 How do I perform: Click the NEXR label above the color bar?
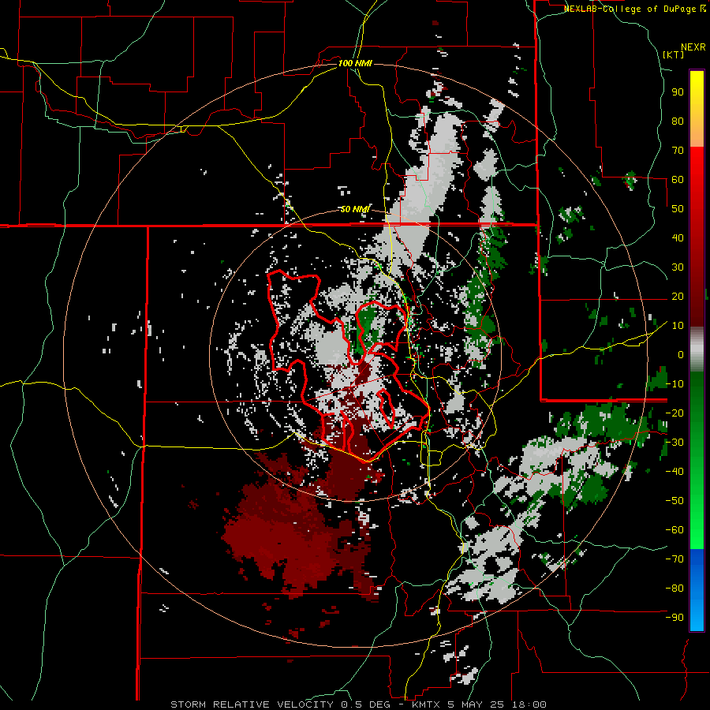[x=693, y=47]
